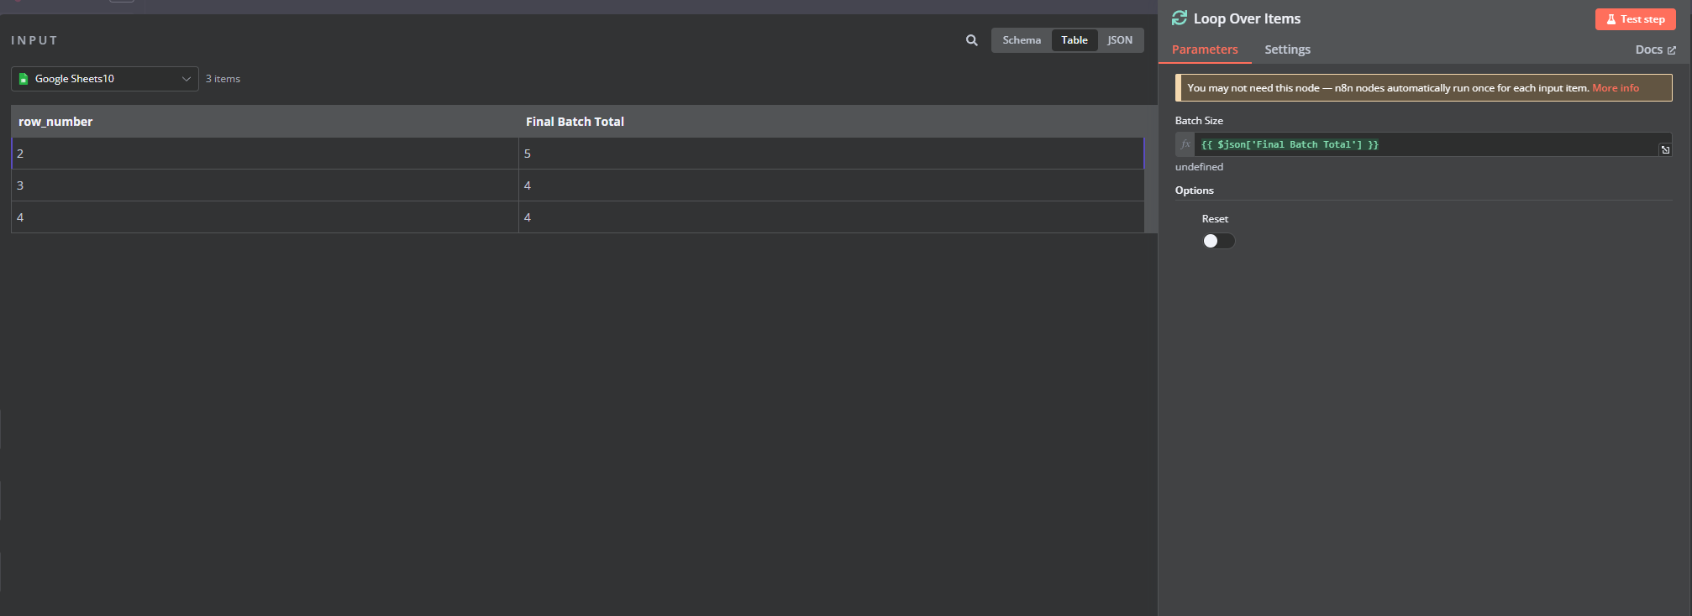Click the row_number column header
This screenshot has height=616, width=1692.
coord(55,122)
